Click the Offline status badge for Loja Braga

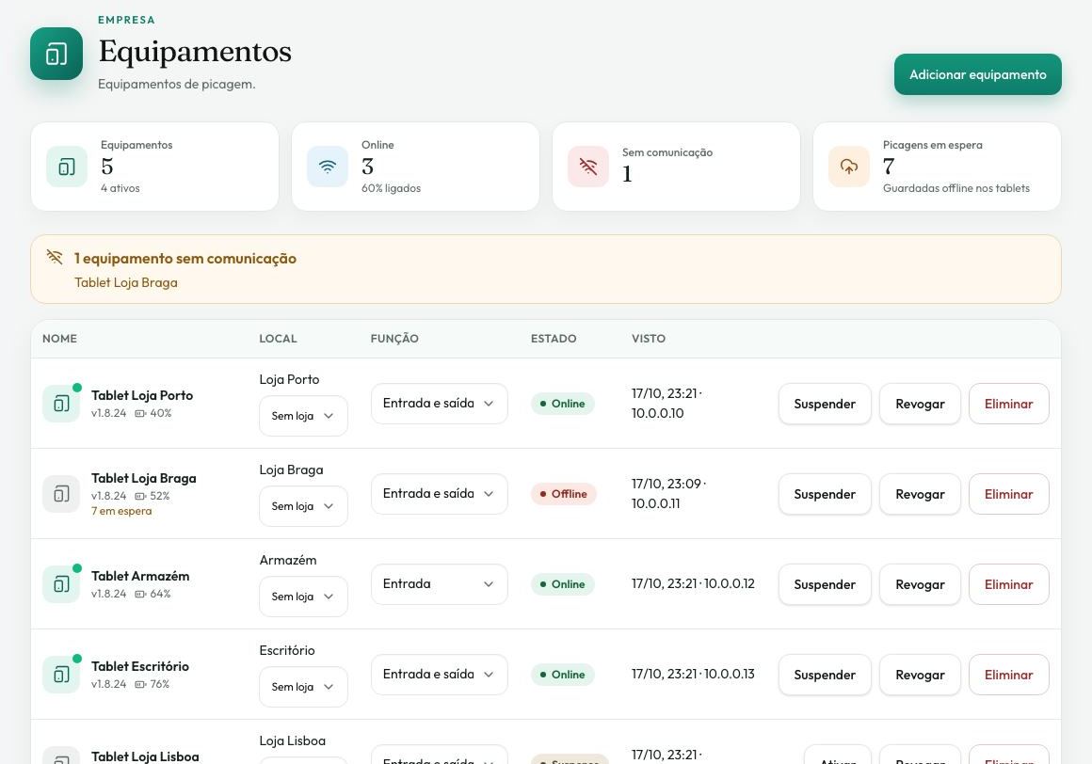(563, 494)
